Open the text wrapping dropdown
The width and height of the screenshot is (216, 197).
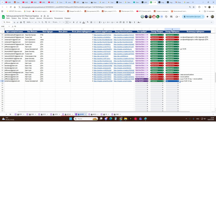coord(108,22)
